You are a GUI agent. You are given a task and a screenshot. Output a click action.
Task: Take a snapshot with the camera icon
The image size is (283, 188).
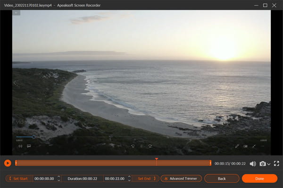coord(263,163)
